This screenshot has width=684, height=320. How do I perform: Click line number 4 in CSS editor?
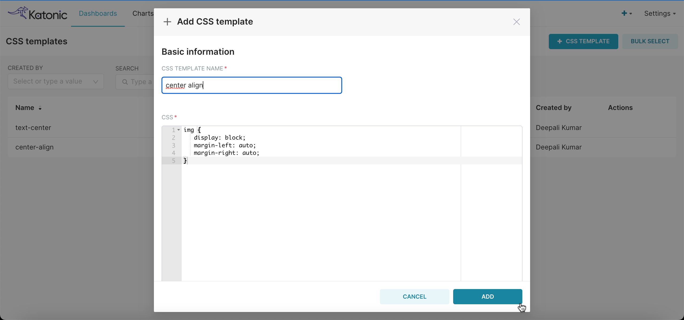(x=173, y=153)
